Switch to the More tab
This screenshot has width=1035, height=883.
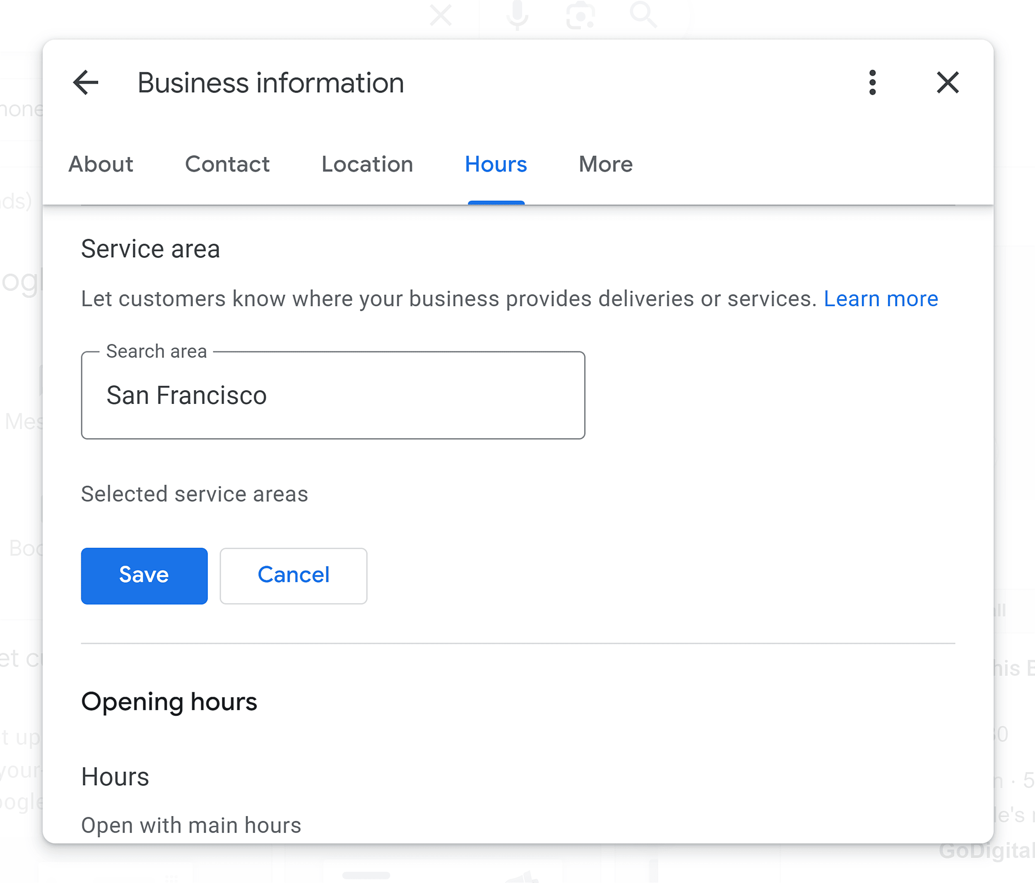click(x=606, y=164)
